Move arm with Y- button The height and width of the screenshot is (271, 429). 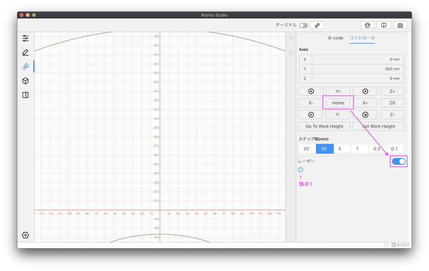coord(338,115)
